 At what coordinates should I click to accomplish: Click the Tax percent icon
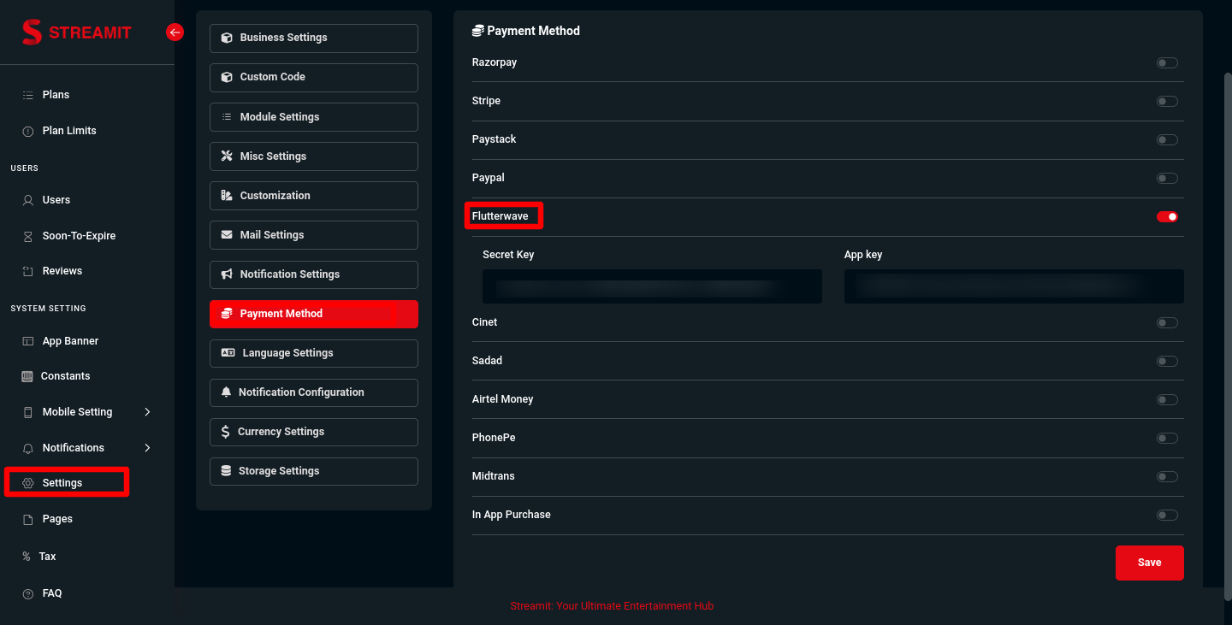[x=27, y=557]
